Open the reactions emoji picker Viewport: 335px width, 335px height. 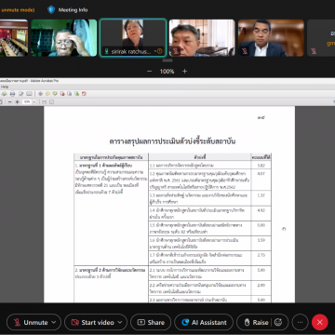pos(278,322)
